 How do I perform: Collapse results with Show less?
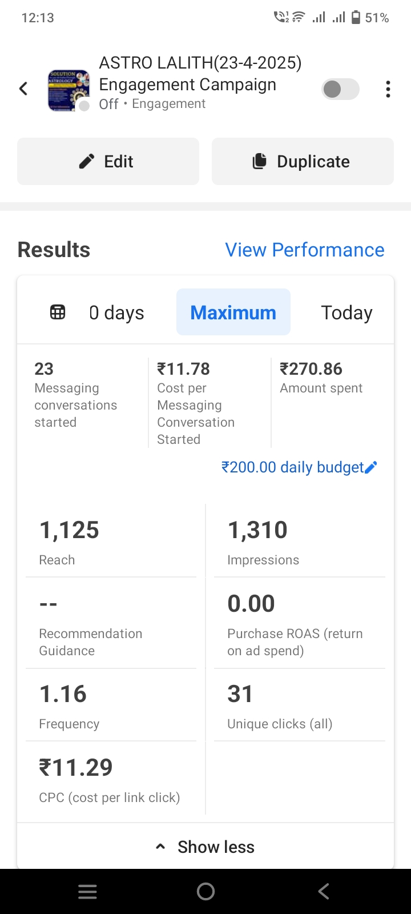tap(205, 847)
